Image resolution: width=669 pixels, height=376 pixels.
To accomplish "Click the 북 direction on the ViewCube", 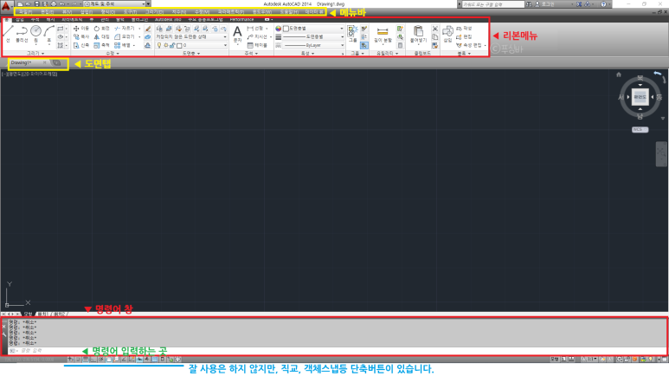I will coord(640,78).
